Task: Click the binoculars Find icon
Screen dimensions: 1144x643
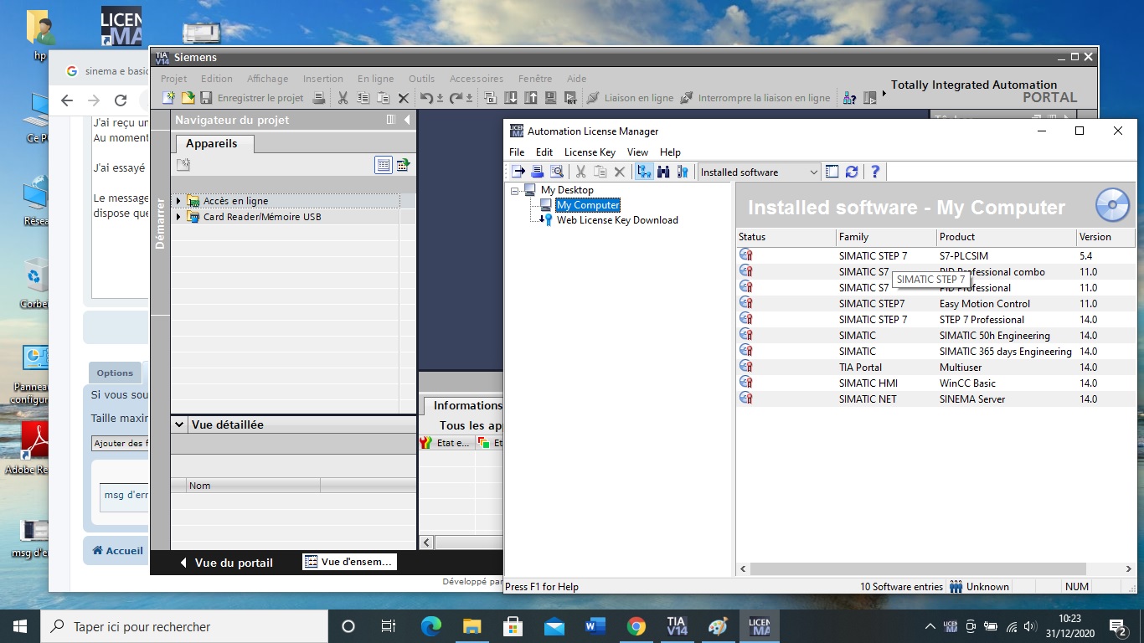Action: [x=663, y=172]
